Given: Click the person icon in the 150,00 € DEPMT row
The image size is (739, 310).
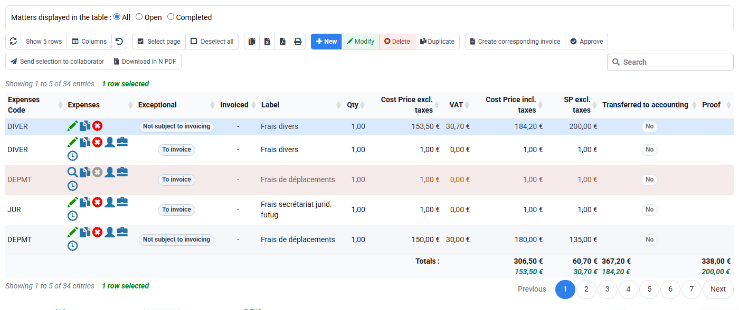Looking at the screenshot, I should [110, 232].
